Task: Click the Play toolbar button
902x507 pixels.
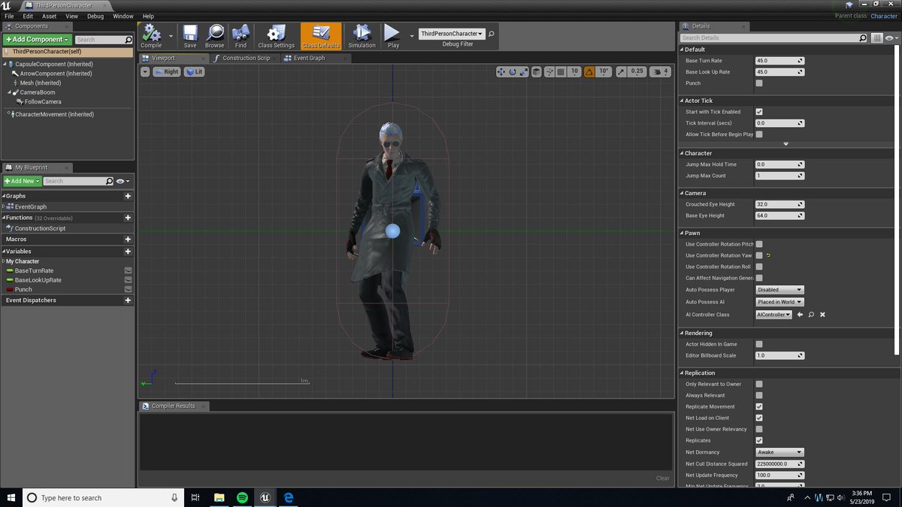Action: coord(393,35)
